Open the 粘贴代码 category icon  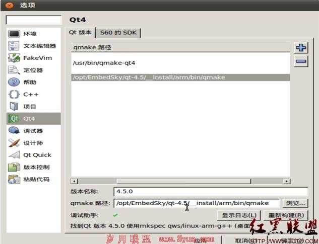point(14,179)
